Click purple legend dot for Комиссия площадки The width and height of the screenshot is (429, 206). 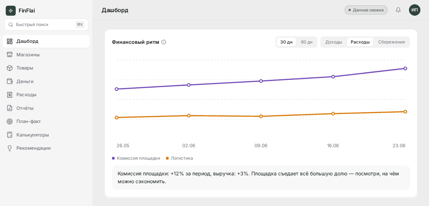click(113, 158)
